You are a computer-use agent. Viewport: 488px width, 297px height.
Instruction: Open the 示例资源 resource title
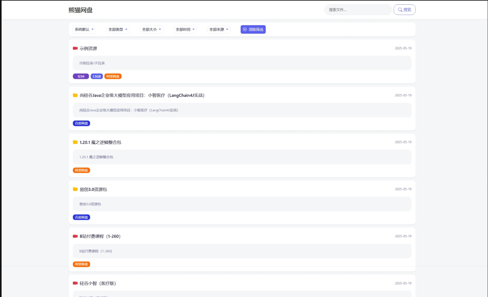[88, 48]
